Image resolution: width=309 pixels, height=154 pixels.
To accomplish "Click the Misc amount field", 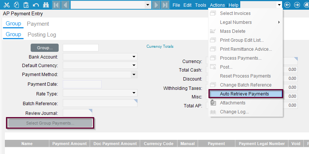I will pos(290,96).
